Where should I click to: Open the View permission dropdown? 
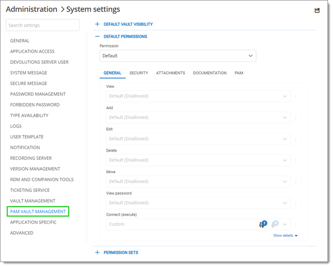(198, 96)
